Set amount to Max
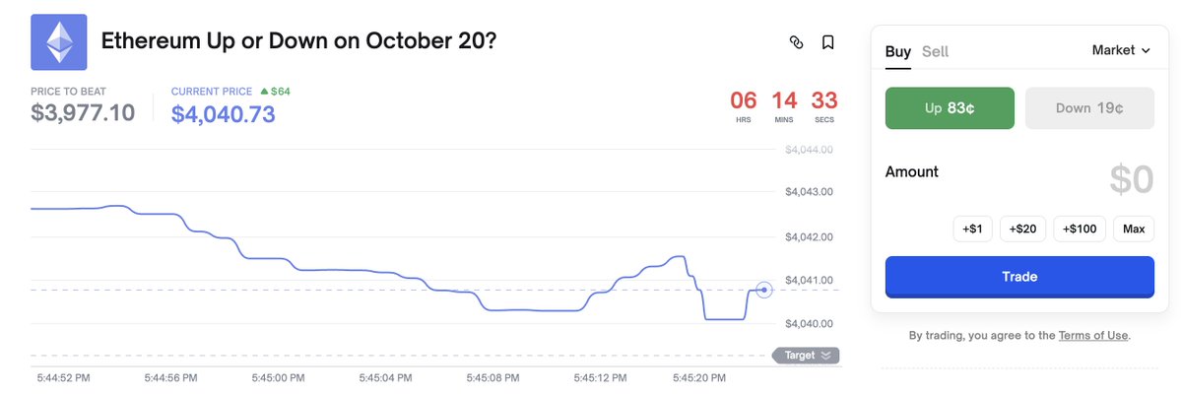Viewport: 1181px width, 396px height. point(1134,230)
